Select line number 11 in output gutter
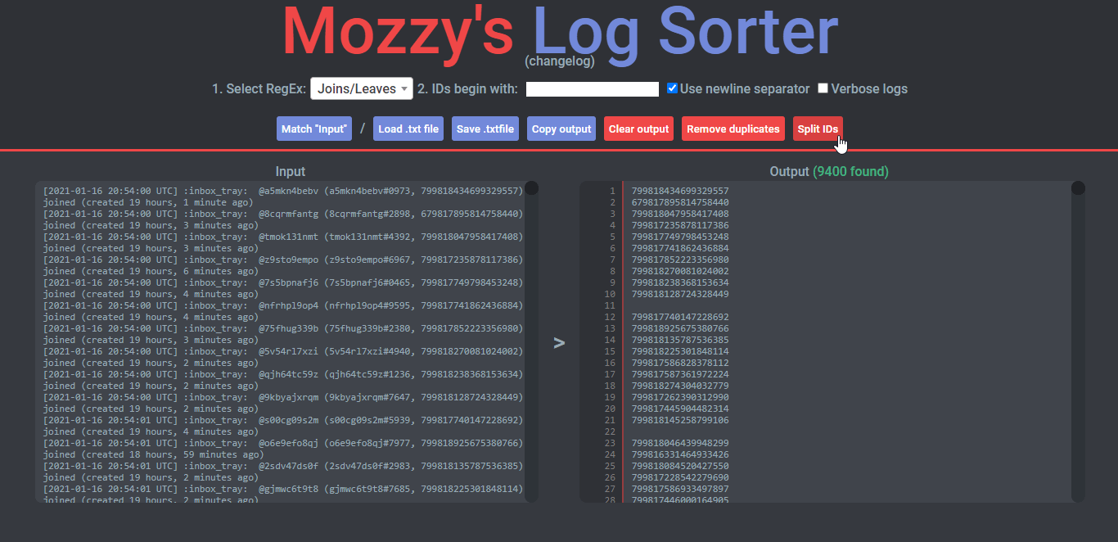Viewport: 1118px width, 542px height. pos(609,305)
